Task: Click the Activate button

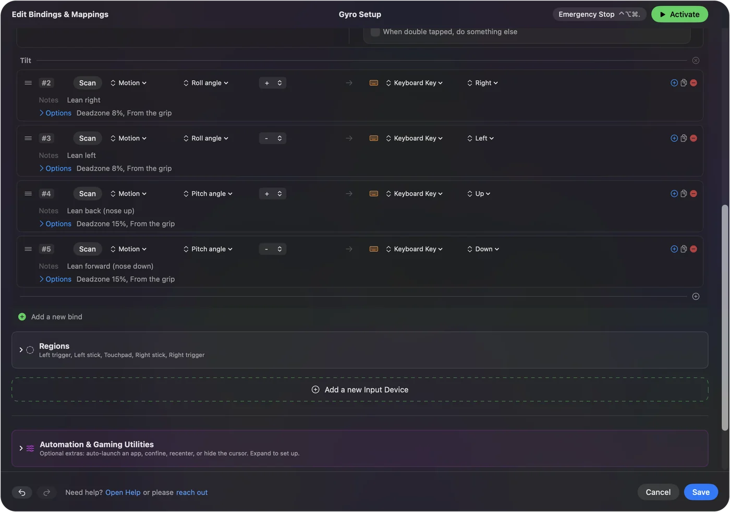Action: [679, 14]
